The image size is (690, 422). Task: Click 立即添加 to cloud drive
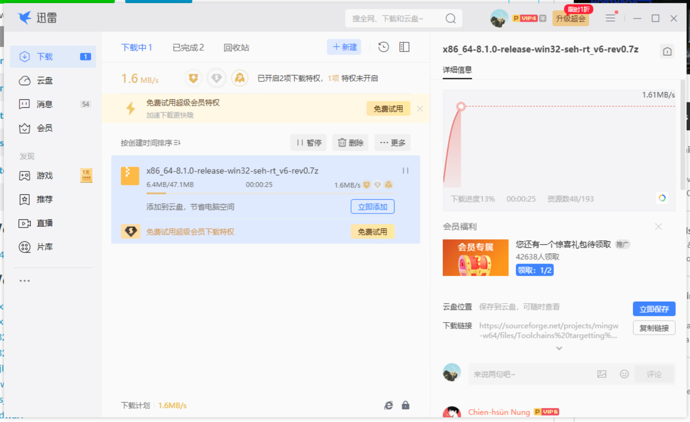373,207
